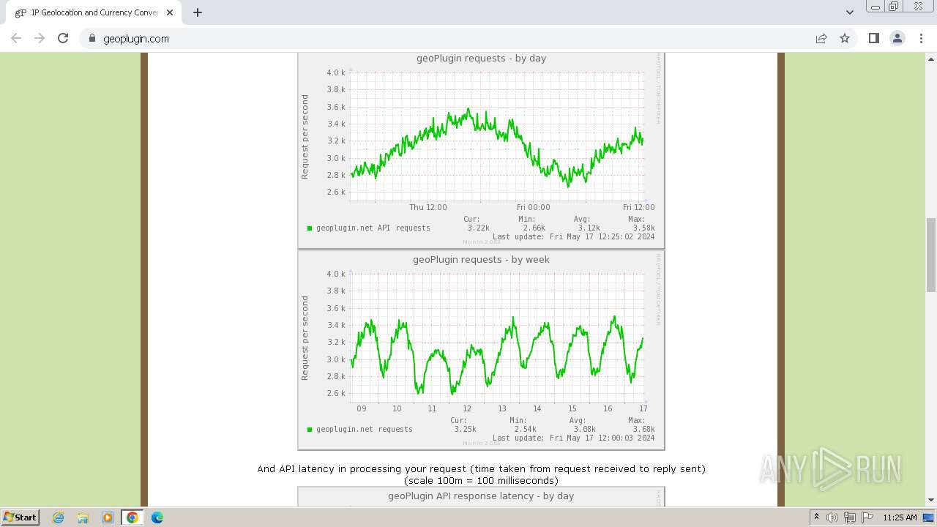Click the API response latency graph
The width and height of the screenshot is (937, 527).
(x=481, y=497)
